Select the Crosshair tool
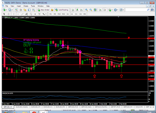This screenshot has height=113, width=156. point(8,14)
